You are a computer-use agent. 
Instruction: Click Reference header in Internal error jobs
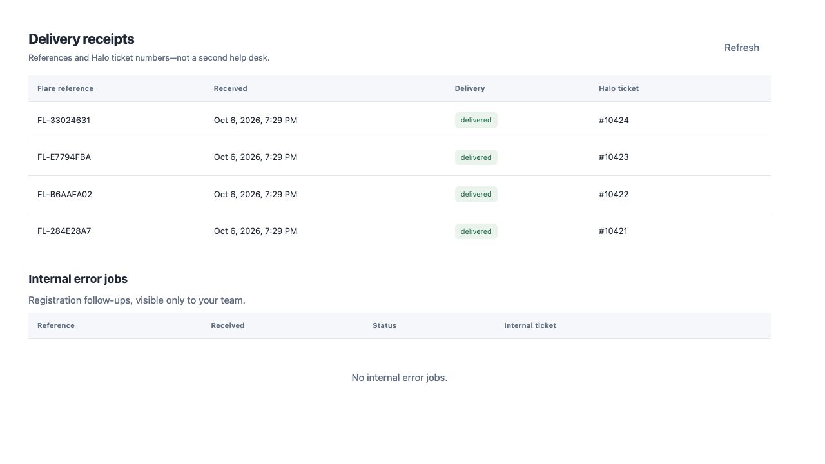coord(56,326)
